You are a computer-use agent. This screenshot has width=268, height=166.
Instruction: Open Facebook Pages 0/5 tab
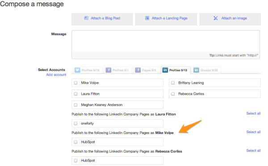coord(147,70)
